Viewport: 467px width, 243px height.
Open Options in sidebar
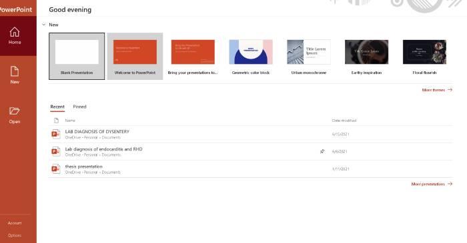click(15, 236)
